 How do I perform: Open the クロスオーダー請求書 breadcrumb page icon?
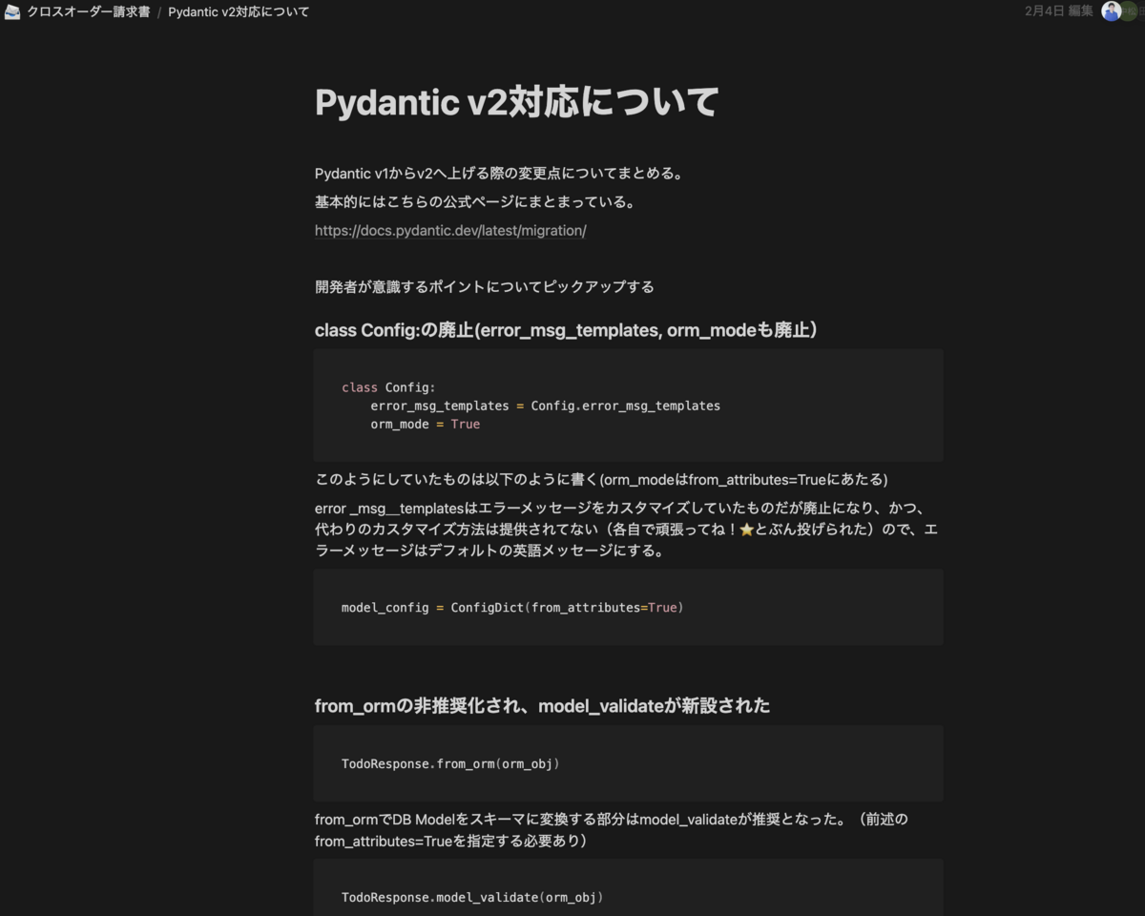pos(12,11)
